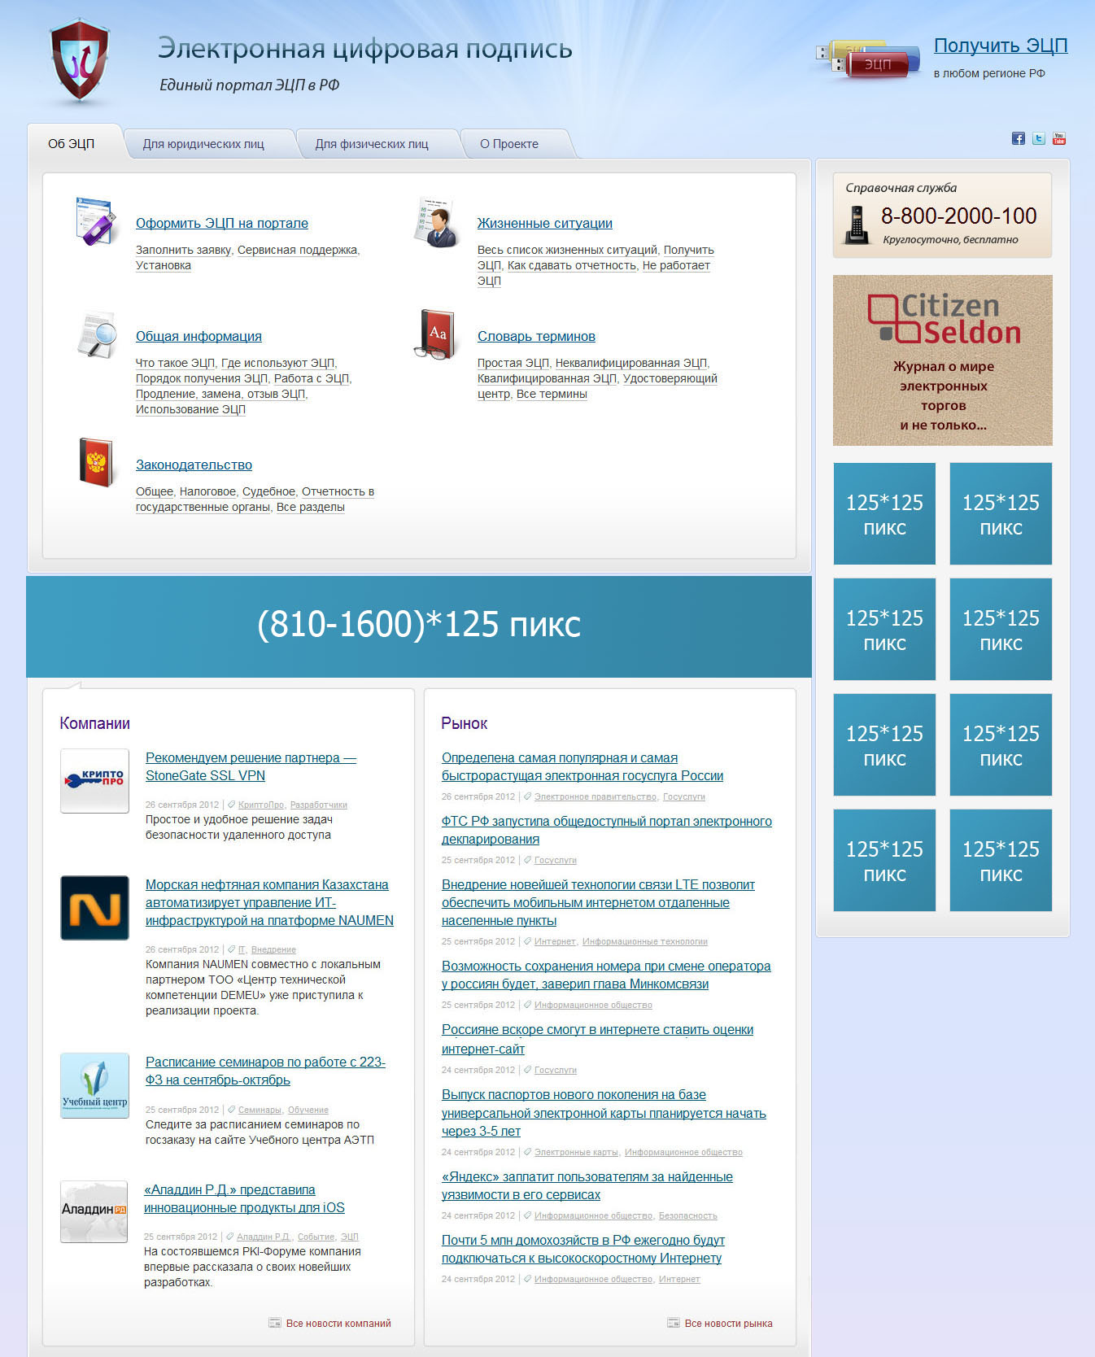Viewport: 1095px width, 1357px height.
Task: Click the Аладдин РД logo thumbnail
Action: 94,1211
